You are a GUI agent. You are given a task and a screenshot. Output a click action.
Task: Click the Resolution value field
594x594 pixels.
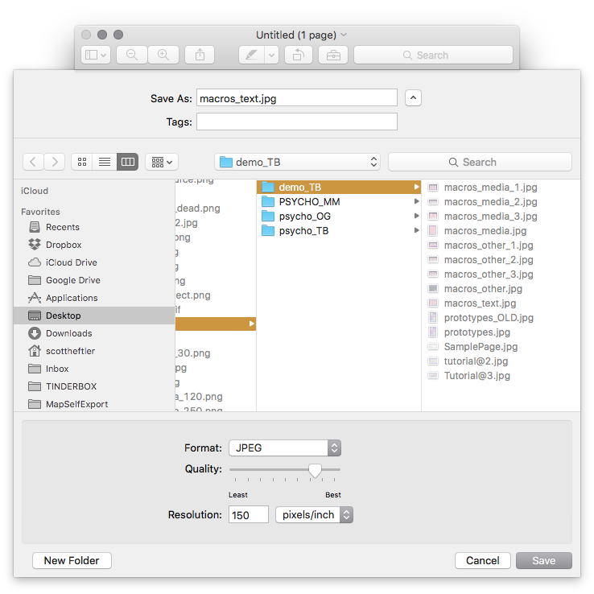249,515
